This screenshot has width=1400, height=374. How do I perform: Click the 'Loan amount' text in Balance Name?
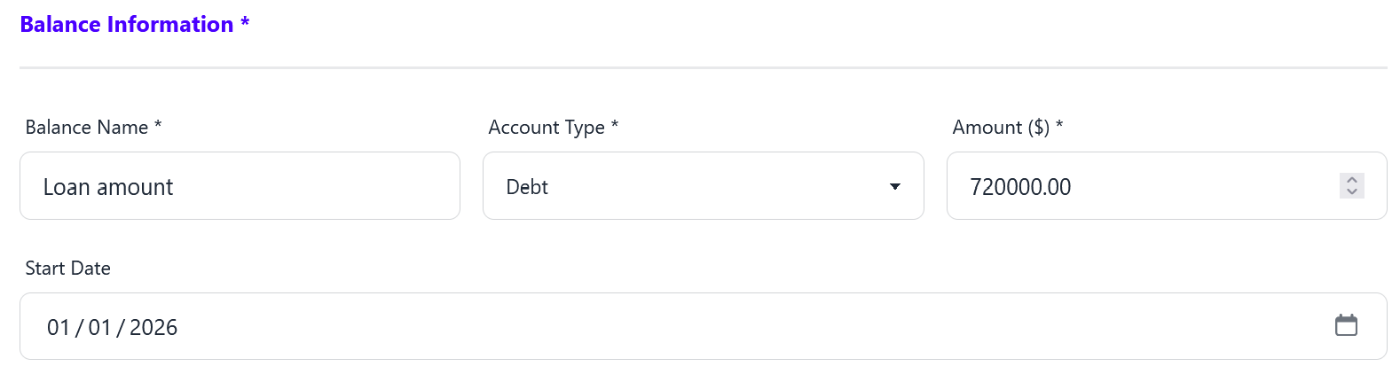click(x=108, y=187)
